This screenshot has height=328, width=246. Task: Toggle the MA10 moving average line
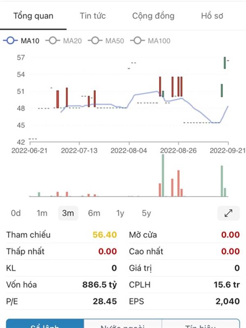click(x=21, y=41)
